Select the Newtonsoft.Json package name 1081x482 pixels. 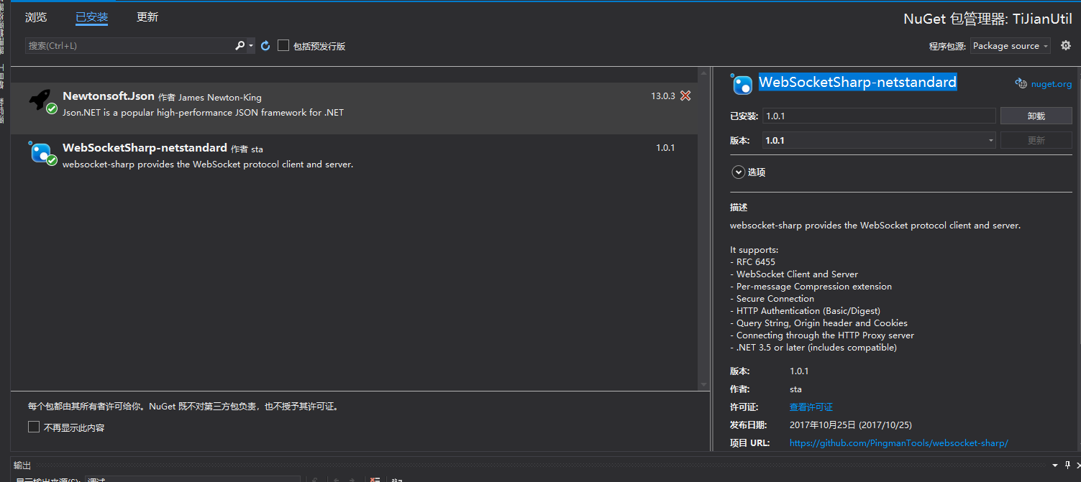tap(109, 96)
